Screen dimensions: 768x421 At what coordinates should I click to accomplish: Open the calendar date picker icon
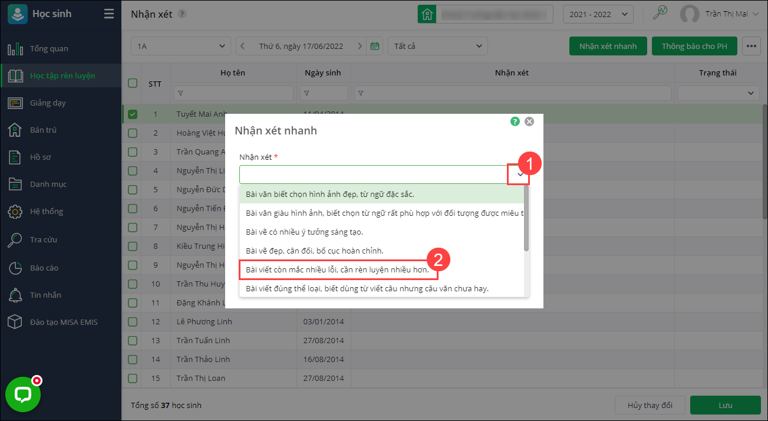374,46
